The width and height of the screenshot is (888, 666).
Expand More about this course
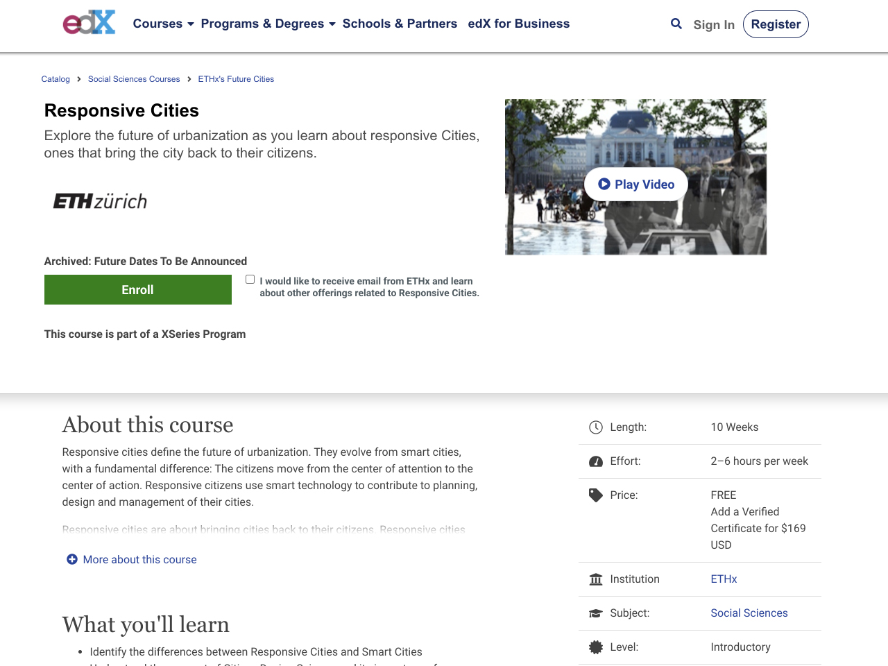[x=132, y=559]
